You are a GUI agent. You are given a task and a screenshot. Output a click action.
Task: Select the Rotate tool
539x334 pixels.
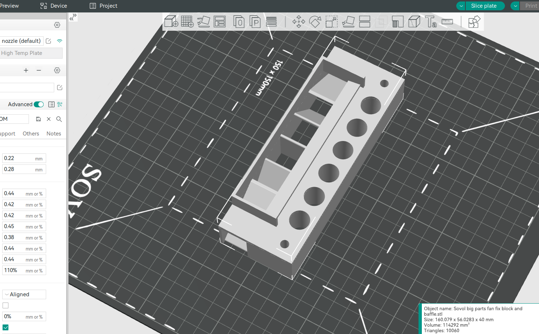point(315,22)
